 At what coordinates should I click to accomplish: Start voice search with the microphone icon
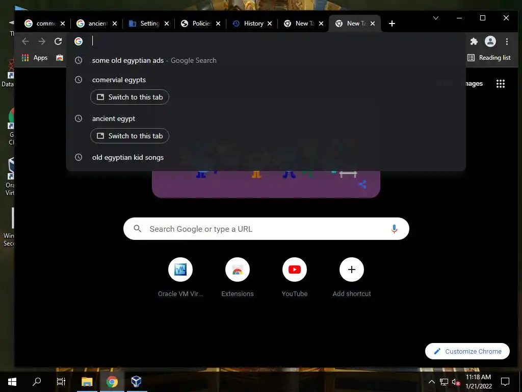click(394, 229)
